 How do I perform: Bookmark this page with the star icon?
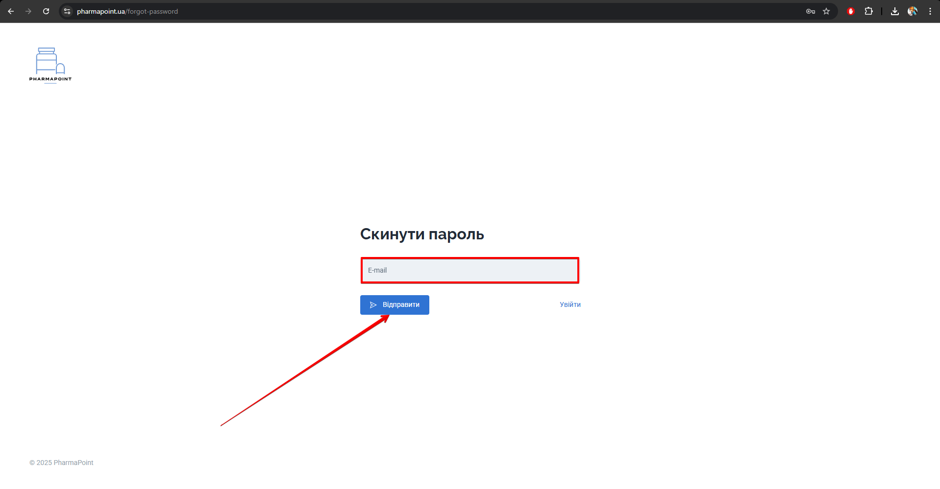(826, 11)
